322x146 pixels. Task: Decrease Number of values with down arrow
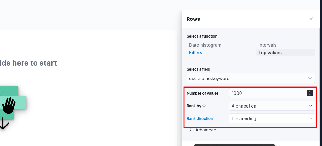point(310,95)
